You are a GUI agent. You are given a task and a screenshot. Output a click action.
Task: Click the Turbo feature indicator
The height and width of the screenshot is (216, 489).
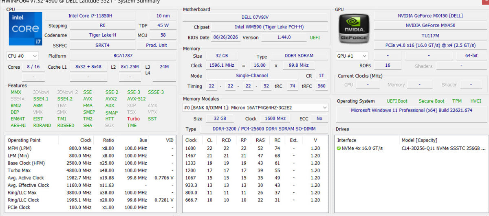[x=133, y=119]
